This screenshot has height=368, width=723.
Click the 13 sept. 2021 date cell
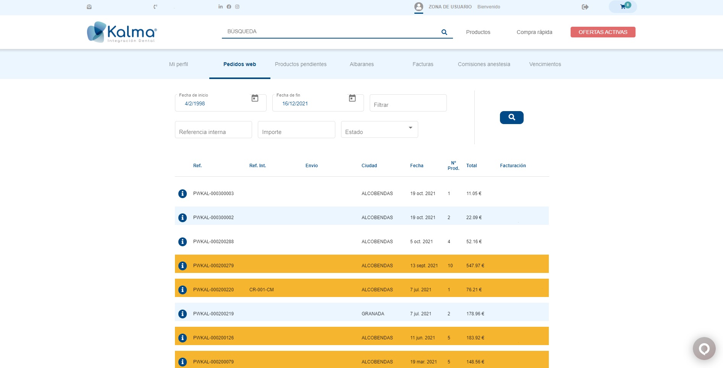click(x=424, y=266)
